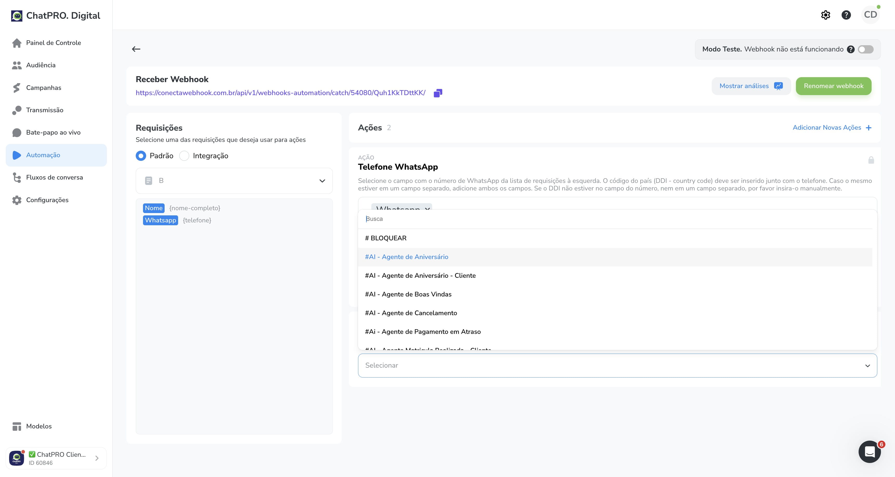Click the analytics icon in Mostrar análises

click(x=778, y=86)
